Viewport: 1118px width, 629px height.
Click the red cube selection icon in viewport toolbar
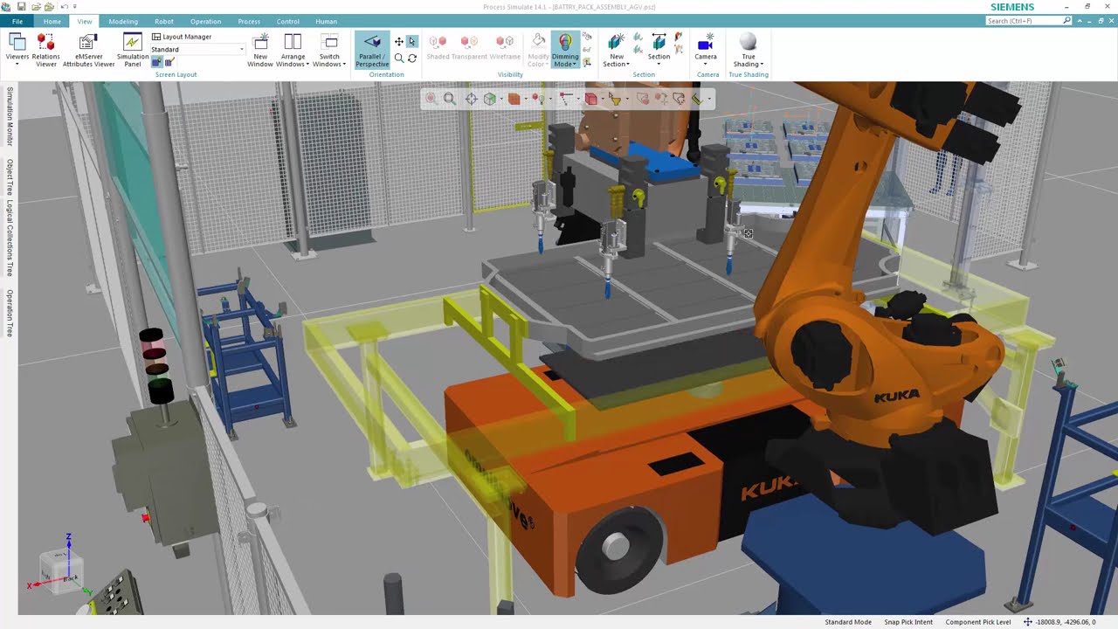point(590,99)
